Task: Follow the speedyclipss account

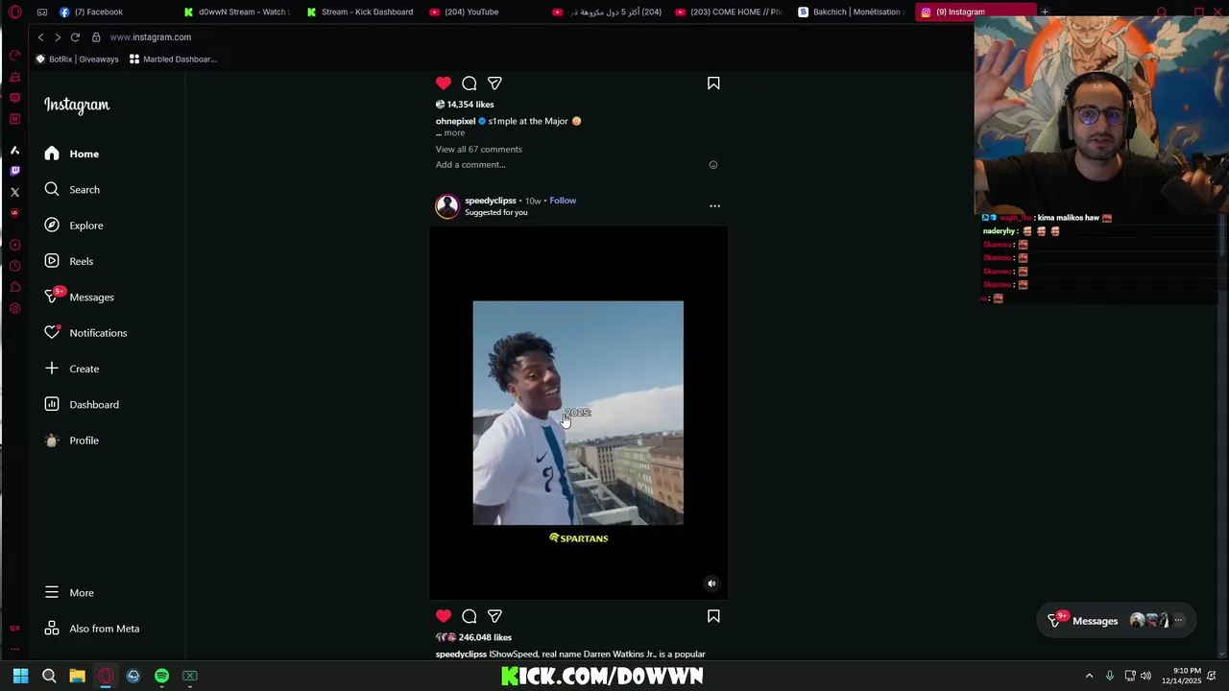Action: click(563, 201)
